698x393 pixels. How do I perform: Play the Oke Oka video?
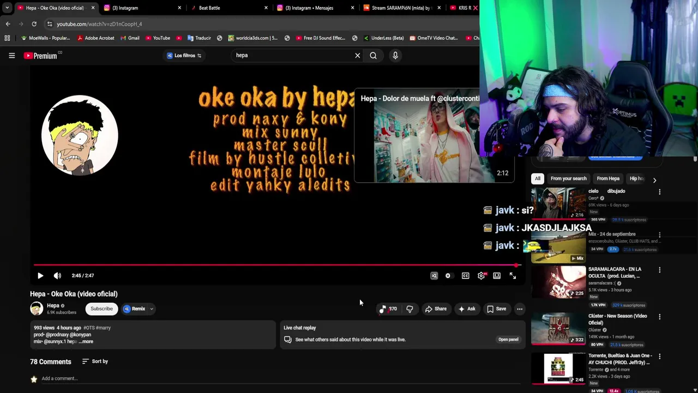click(x=40, y=276)
